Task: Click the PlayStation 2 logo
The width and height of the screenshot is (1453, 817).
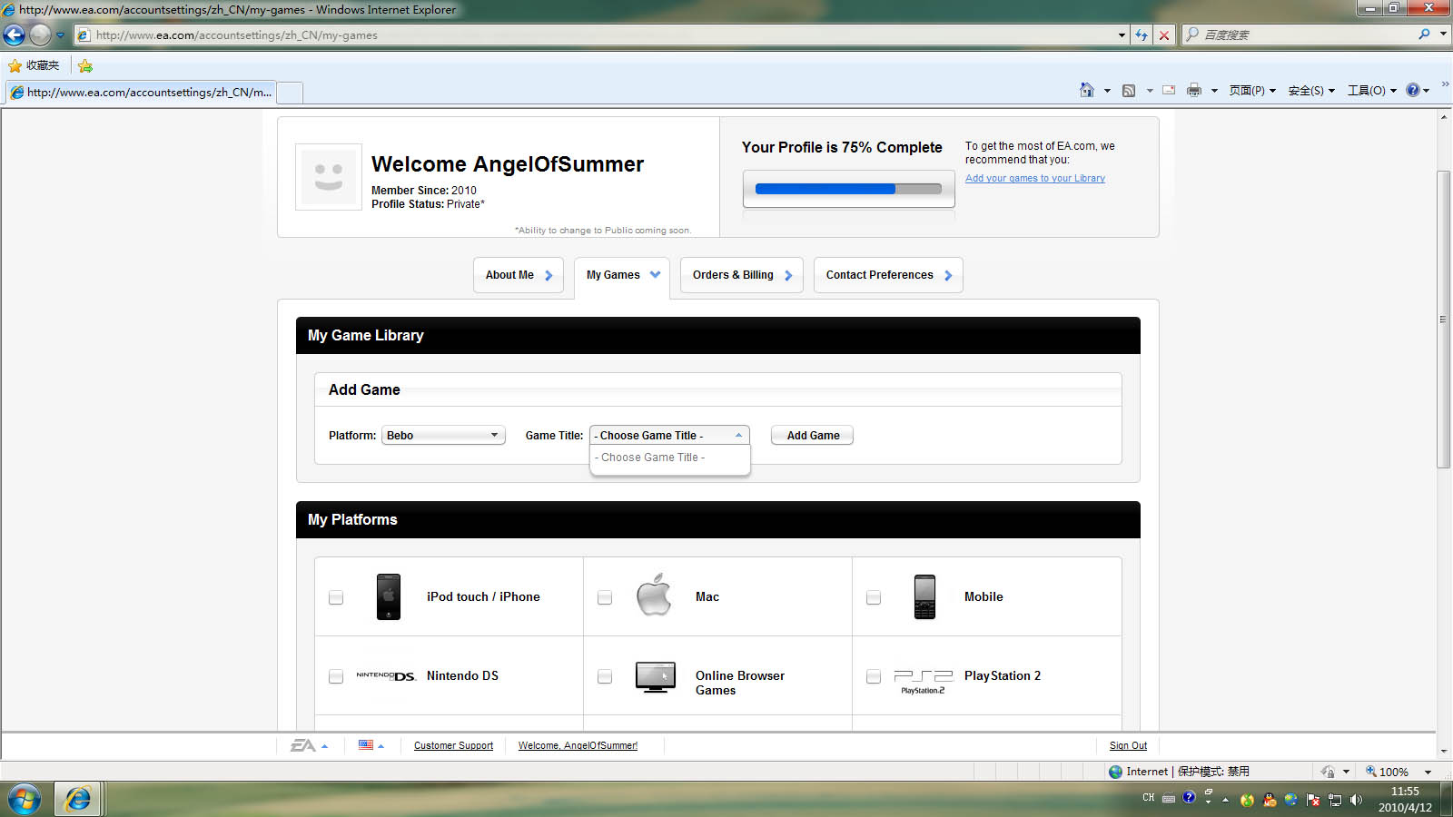Action: tap(924, 682)
